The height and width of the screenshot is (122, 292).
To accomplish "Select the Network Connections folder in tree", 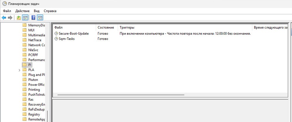I will coord(36,45).
